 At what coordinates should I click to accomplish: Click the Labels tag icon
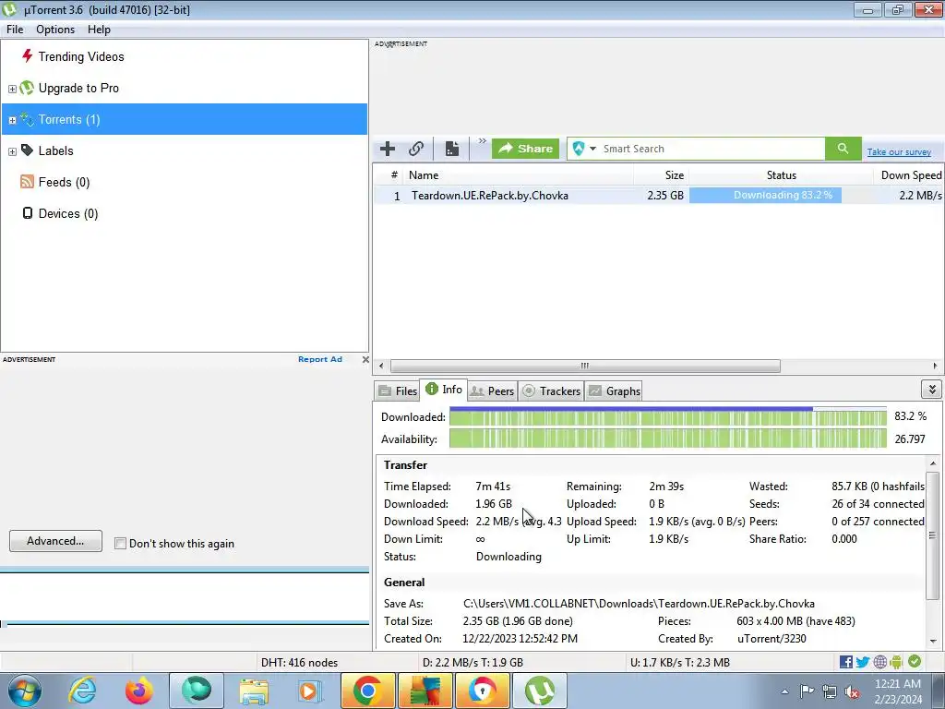(27, 150)
